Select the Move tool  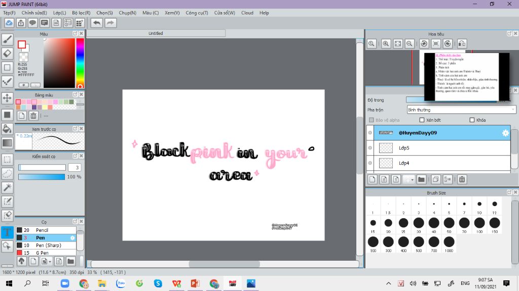pyautogui.click(x=7, y=98)
